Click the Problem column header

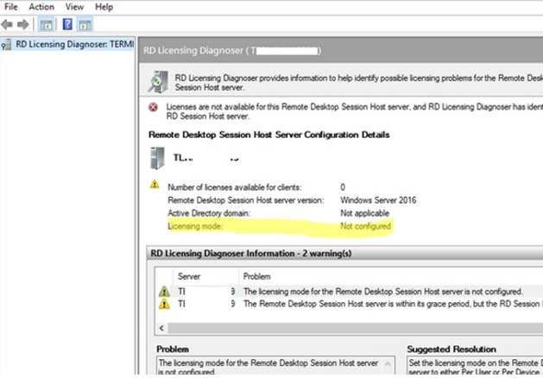[257, 277]
